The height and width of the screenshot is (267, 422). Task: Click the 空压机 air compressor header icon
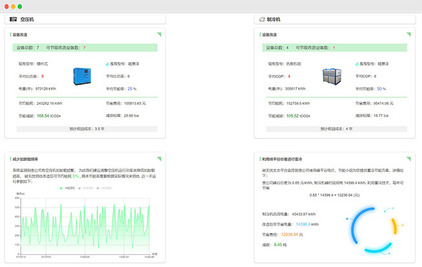pos(13,19)
